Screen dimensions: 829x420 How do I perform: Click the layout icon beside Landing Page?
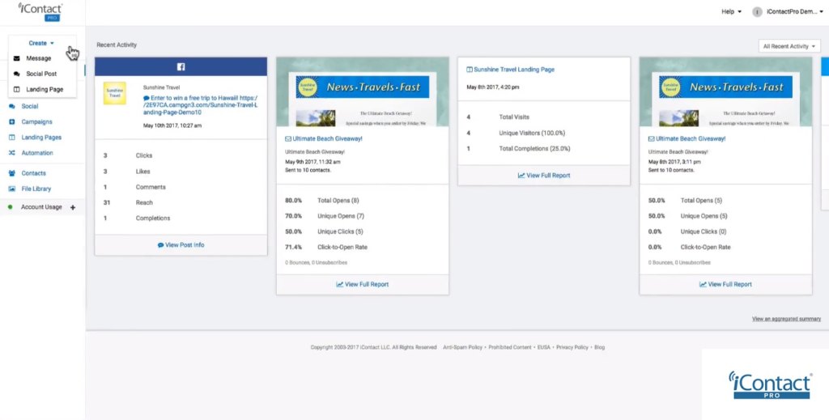pos(16,89)
